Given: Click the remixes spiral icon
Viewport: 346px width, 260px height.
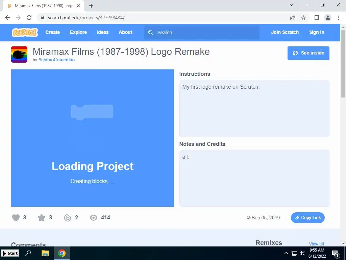Looking at the screenshot, I should (x=68, y=218).
